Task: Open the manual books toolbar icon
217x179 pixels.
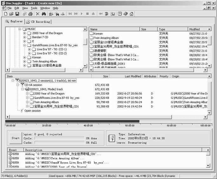Action: (126, 14)
